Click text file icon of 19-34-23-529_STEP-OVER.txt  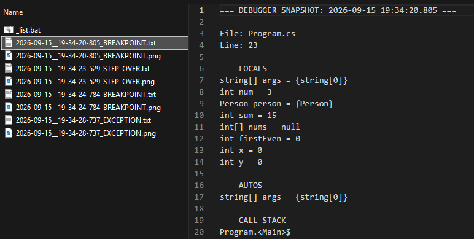(x=9, y=68)
